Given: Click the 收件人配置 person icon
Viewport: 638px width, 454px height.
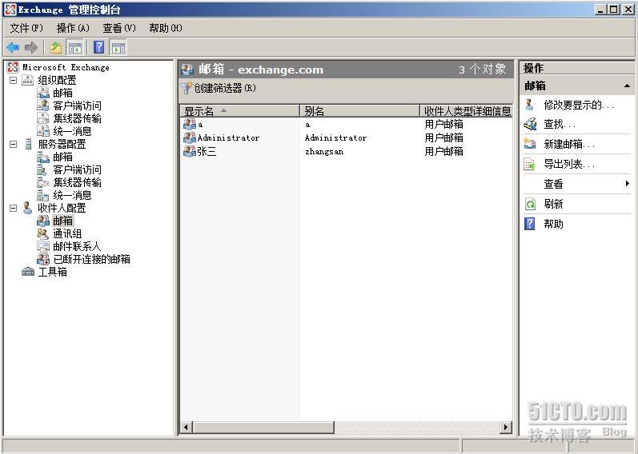Looking at the screenshot, I should pyautogui.click(x=28, y=208).
